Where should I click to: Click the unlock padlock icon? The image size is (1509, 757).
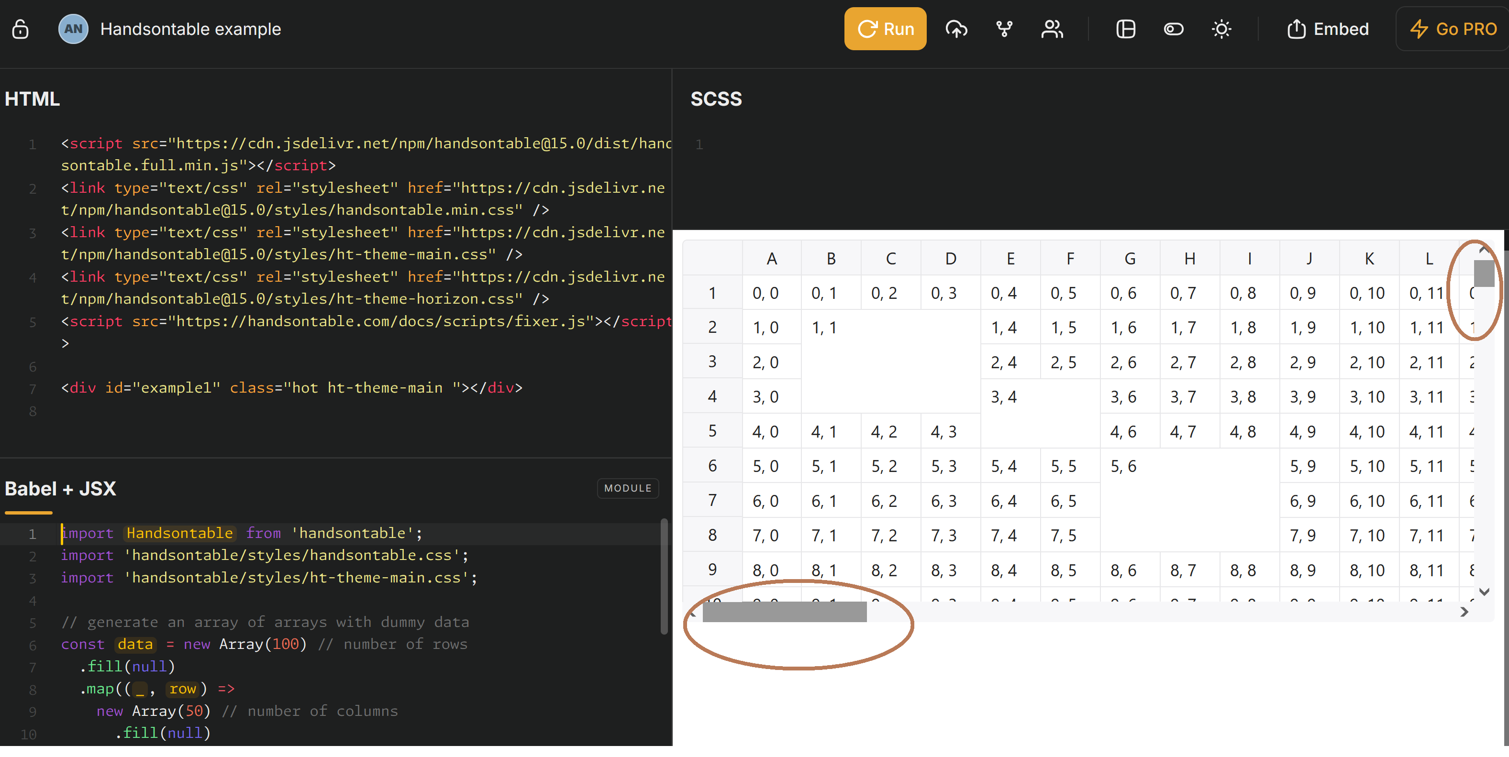[x=21, y=29]
